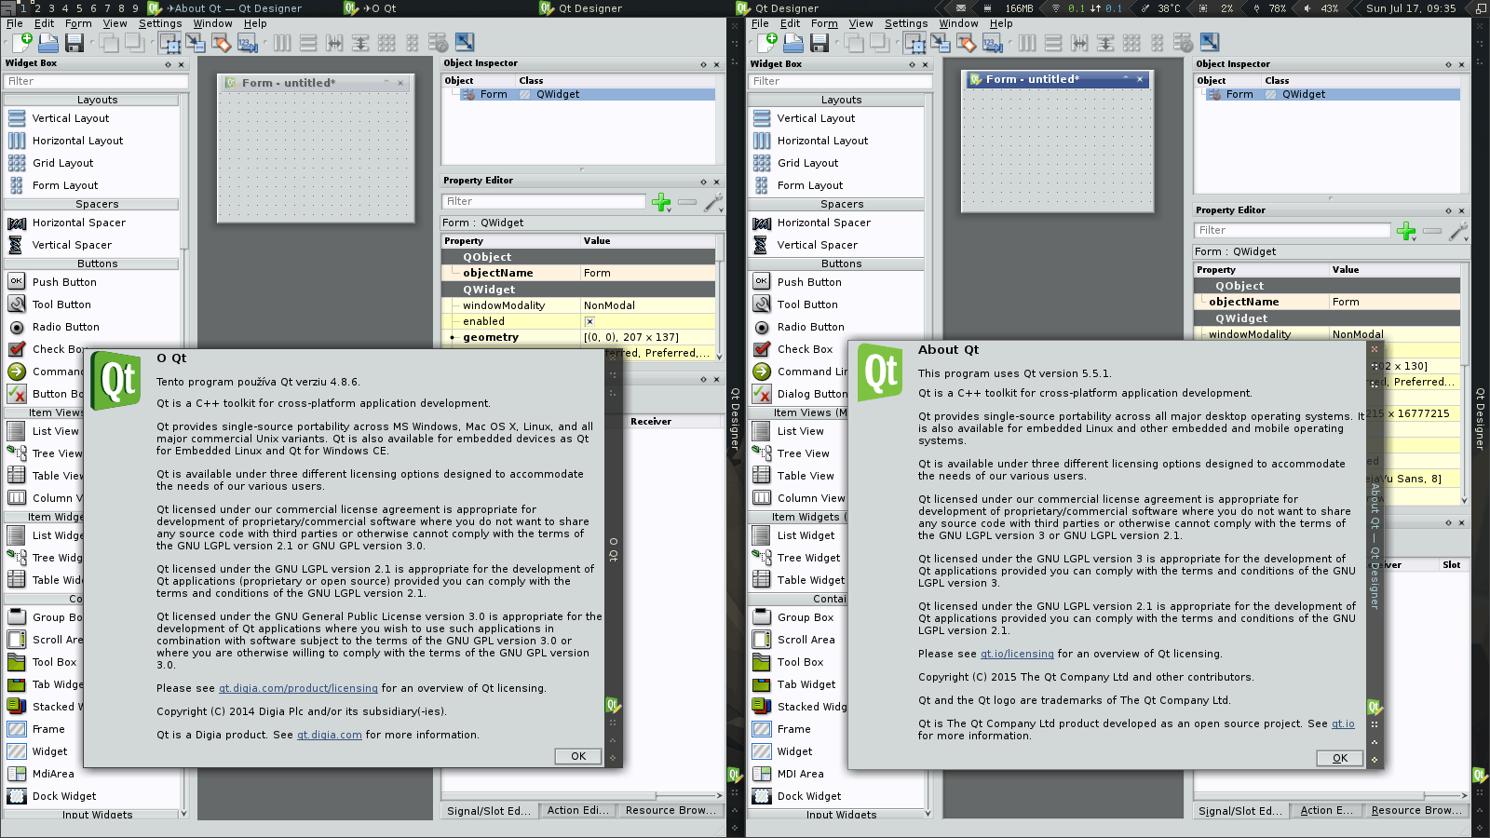
Task: Open qt.digia.com link in left dialog
Action: 330,735
